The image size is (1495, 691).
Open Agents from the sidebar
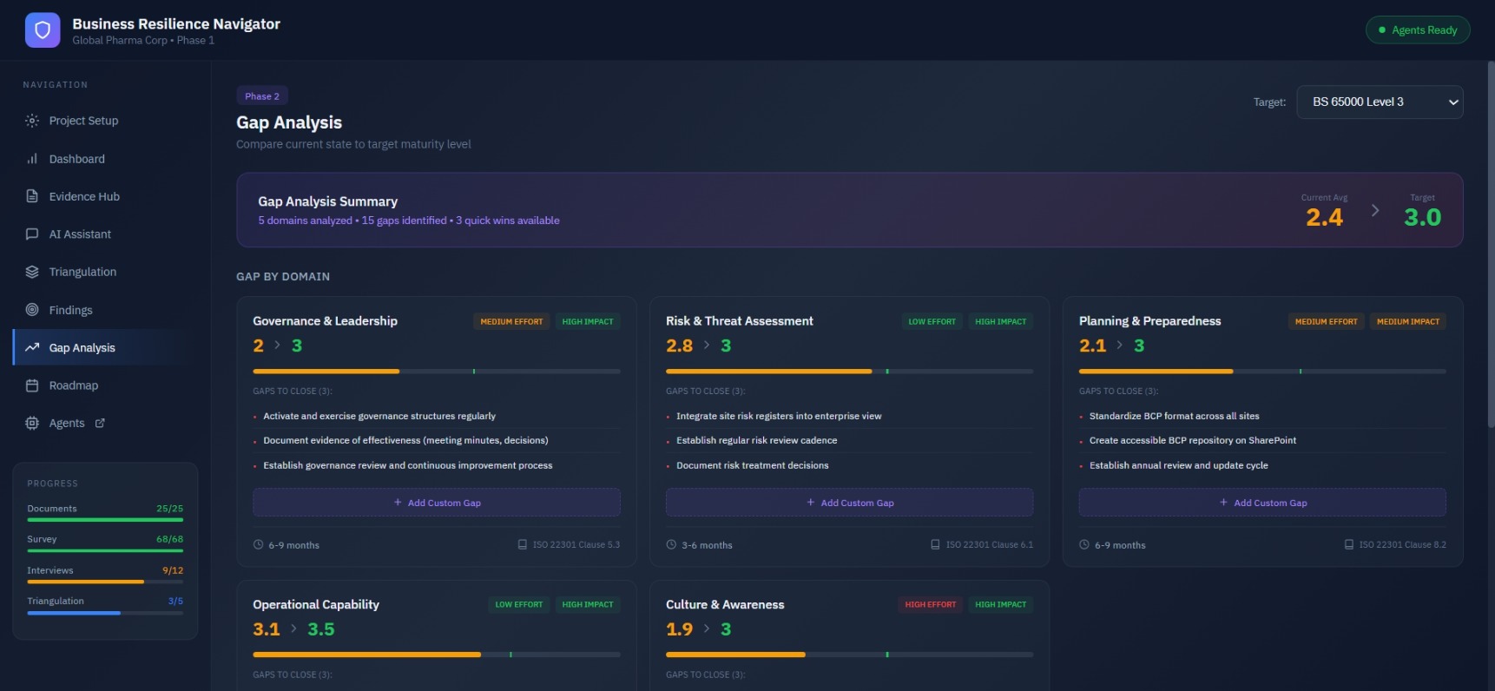[x=67, y=424]
